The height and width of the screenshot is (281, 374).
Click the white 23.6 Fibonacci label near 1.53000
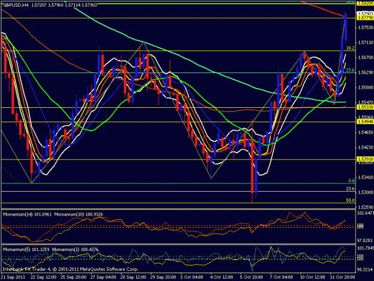click(350, 189)
